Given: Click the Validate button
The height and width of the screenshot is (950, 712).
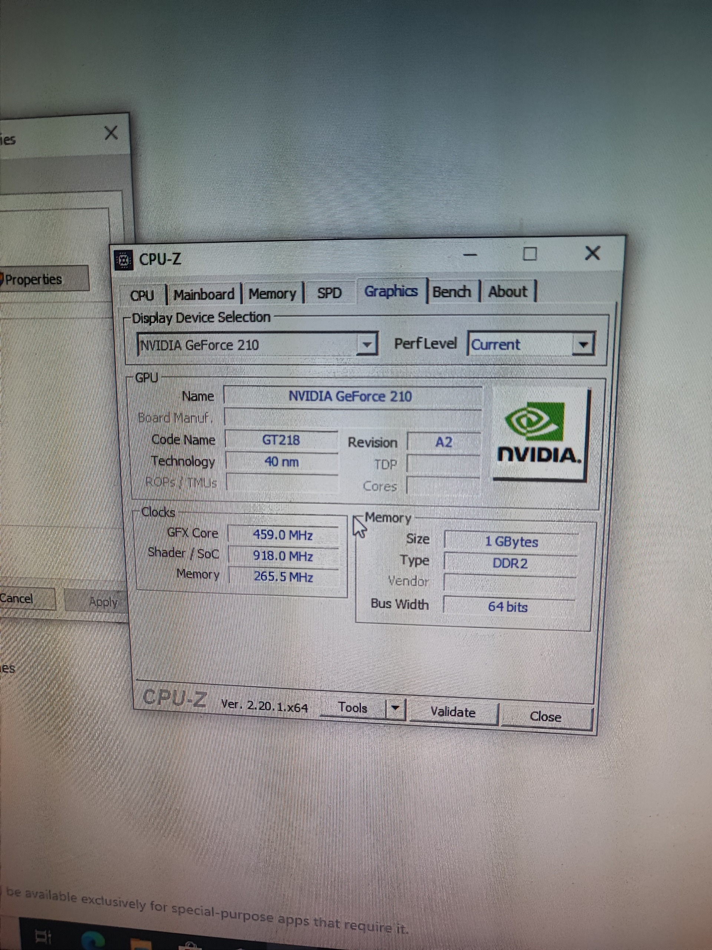Looking at the screenshot, I should [x=453, y=712].
